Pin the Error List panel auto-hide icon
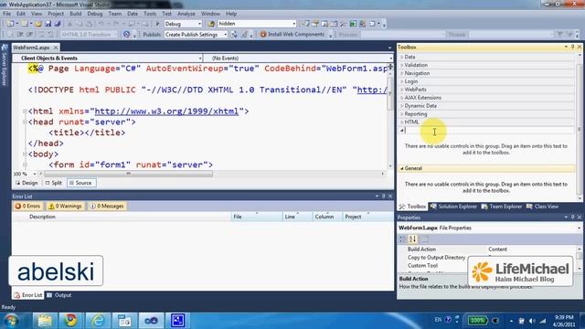Screen dimensions: 585x329 click(x=384, y=196)
